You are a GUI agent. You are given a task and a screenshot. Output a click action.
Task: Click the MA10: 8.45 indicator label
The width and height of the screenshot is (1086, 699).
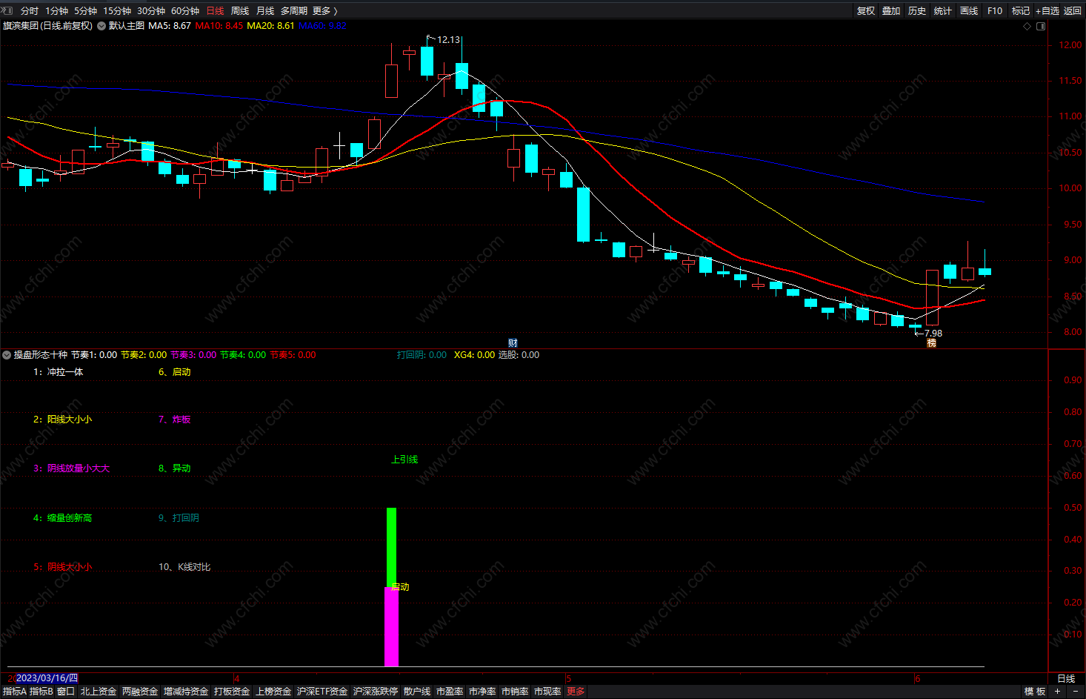click(219, 25)
